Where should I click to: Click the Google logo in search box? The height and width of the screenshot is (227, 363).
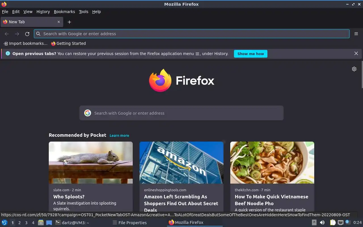[x=88, y=113]
